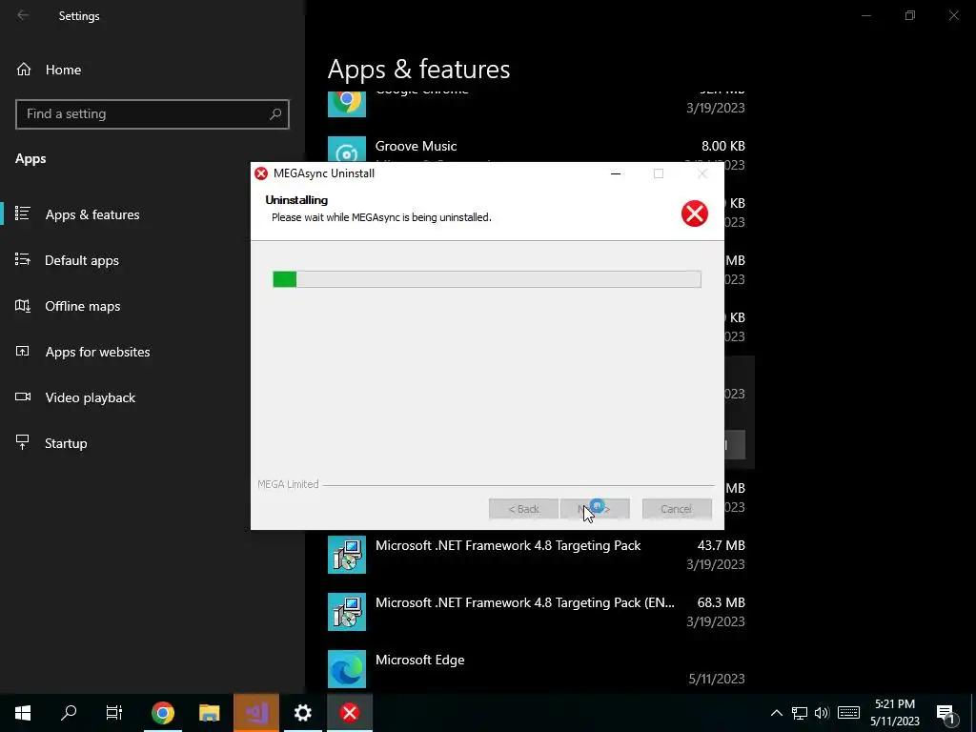Open volume control tray icon

click(822, 713)
